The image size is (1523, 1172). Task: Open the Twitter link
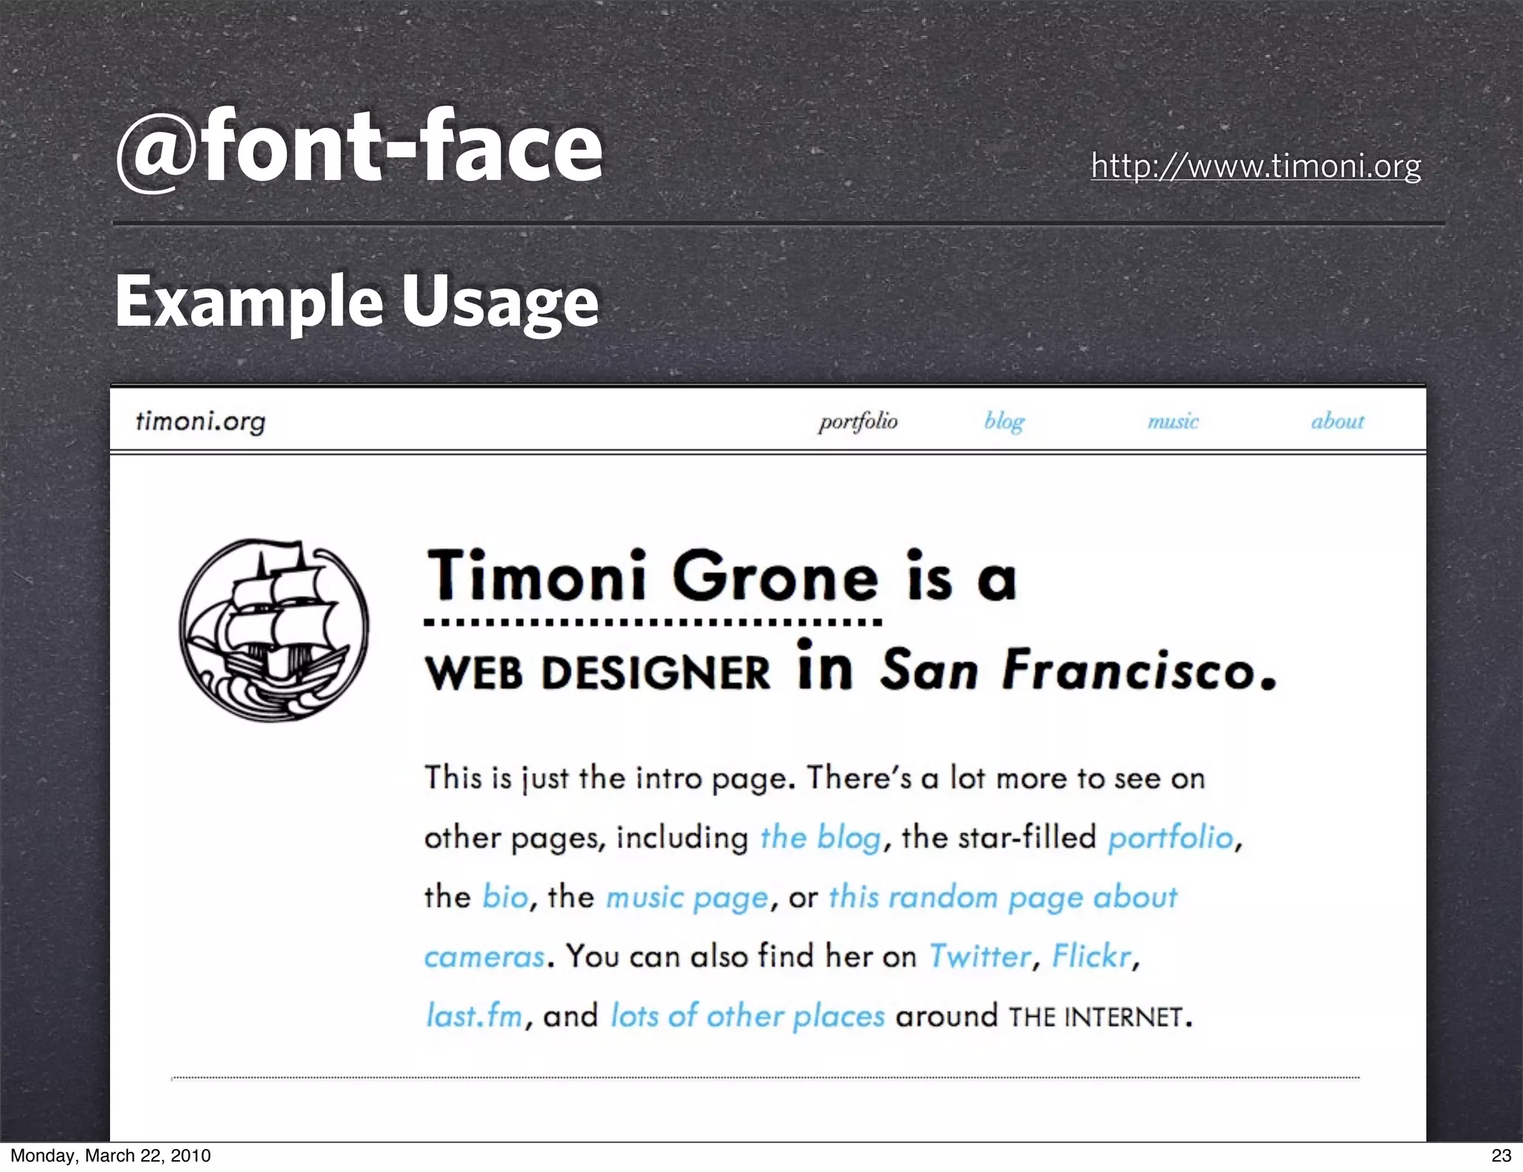coord(981,956)
